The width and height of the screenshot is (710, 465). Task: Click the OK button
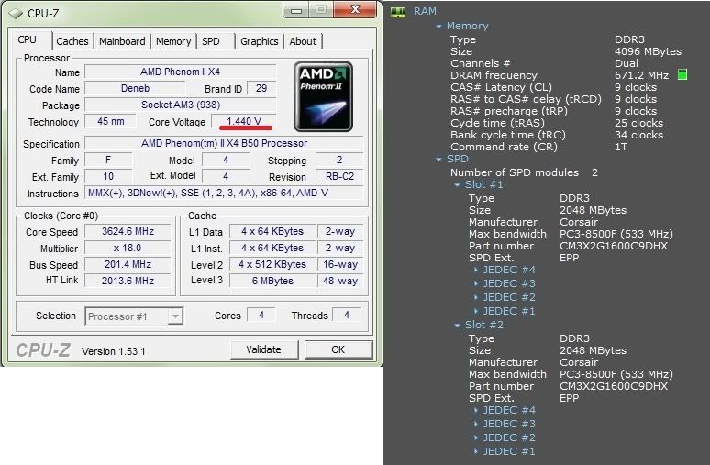(x=338, y=349)
